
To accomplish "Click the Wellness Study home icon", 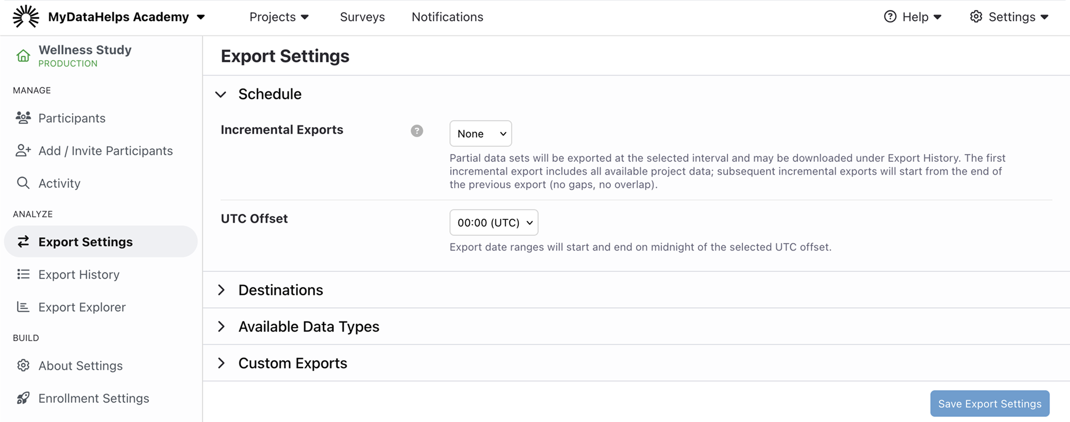I will [23, 56].
